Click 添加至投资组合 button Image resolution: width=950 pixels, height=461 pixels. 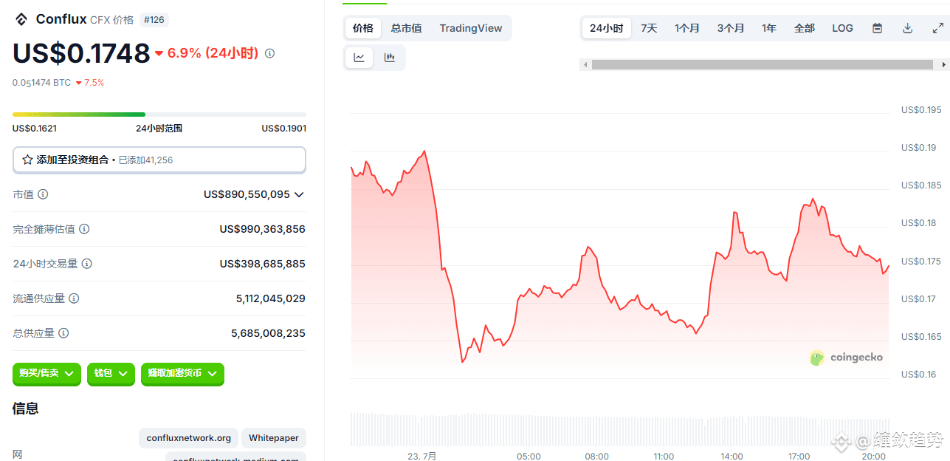[x=159, y=160]
